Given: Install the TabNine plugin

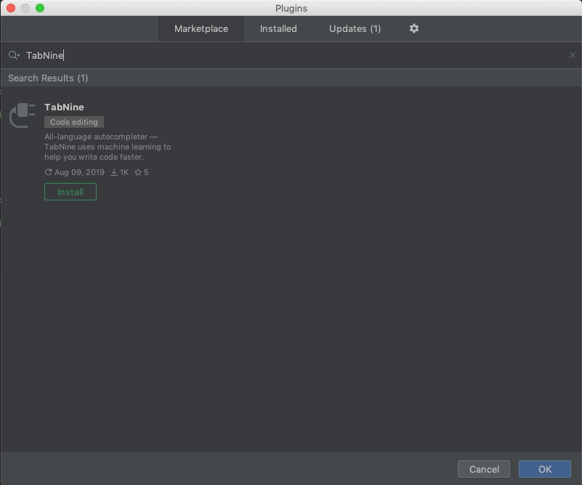Looking at the screenshot, I should point(70,191).
